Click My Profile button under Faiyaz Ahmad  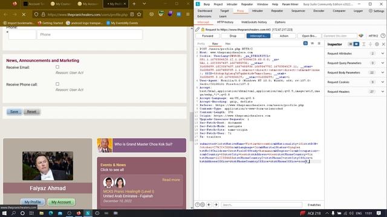[x=33, y=202]
